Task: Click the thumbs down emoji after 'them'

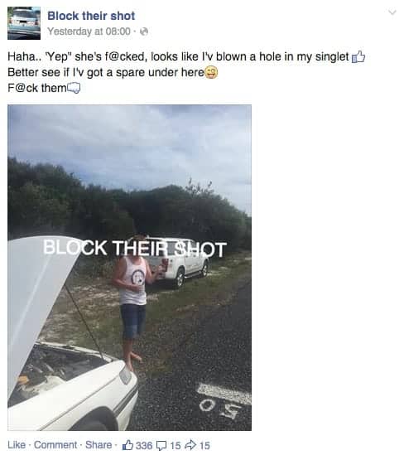Action: coord(74,88)
